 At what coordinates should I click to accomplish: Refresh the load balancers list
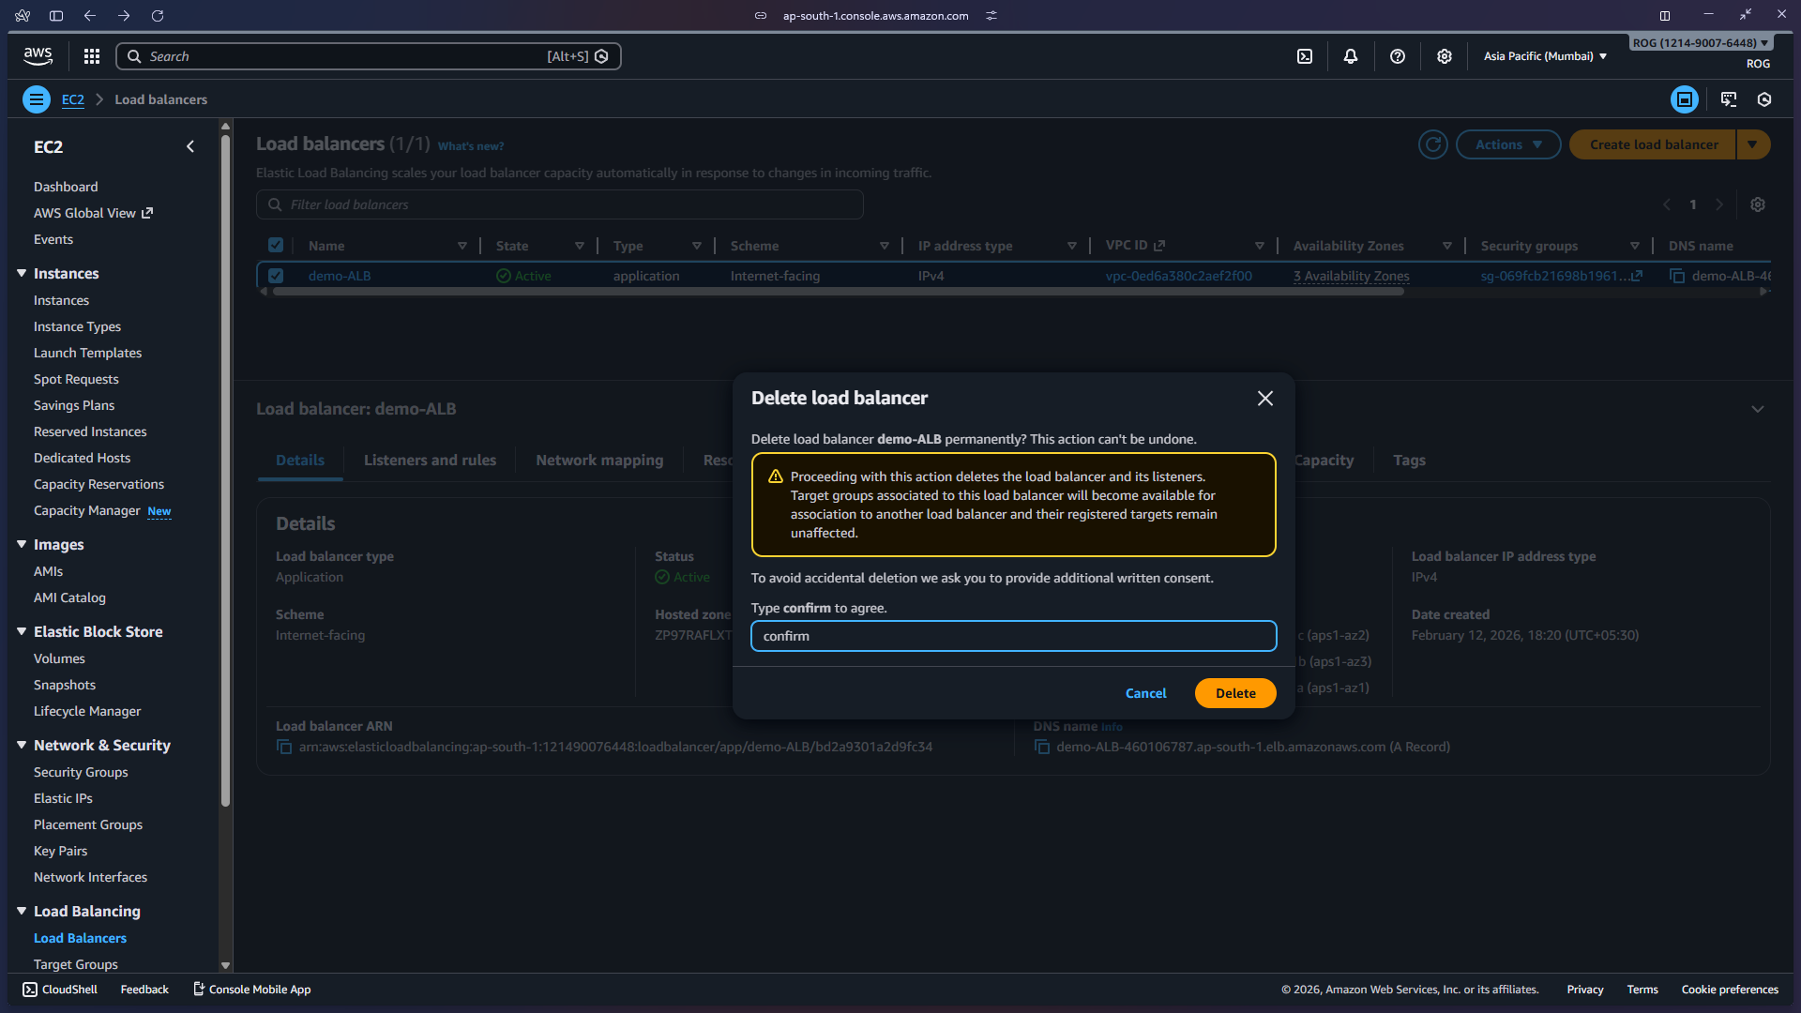[x=1433, y=144]
